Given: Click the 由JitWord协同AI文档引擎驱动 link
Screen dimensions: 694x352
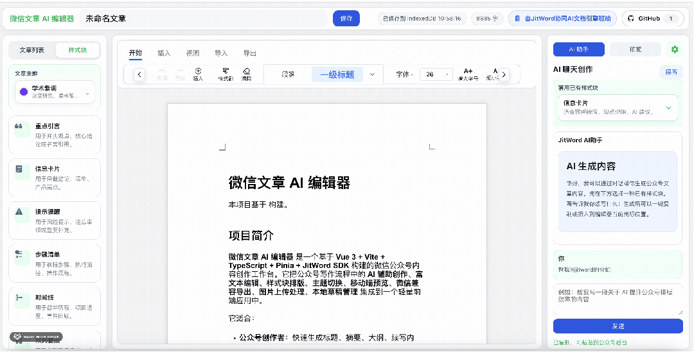Looking at the screenshot, I should click(x=562, y=19).
